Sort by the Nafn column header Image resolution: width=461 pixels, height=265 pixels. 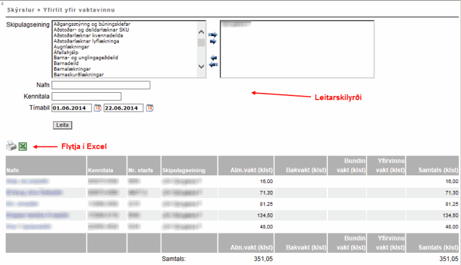click(13, 171)
